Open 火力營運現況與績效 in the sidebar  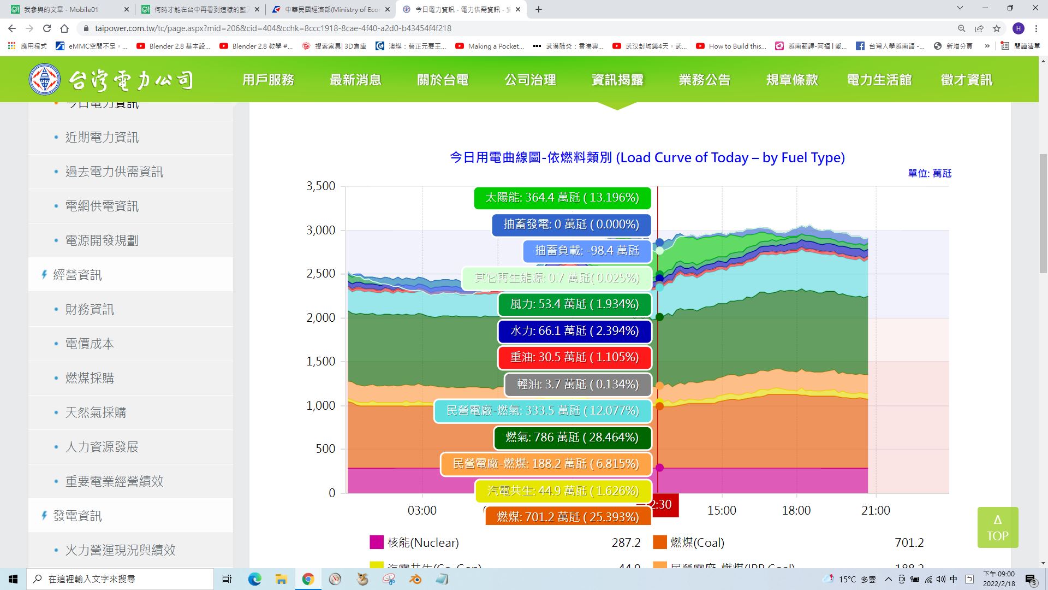[x=130, y=550]
